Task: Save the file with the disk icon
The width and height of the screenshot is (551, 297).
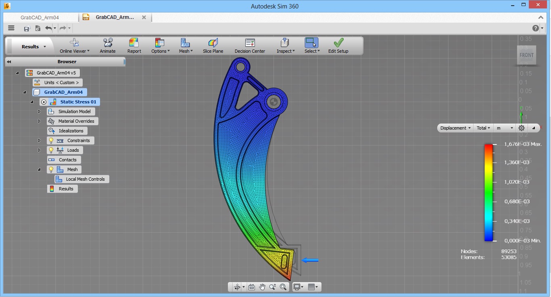Action: click(27, 28)
